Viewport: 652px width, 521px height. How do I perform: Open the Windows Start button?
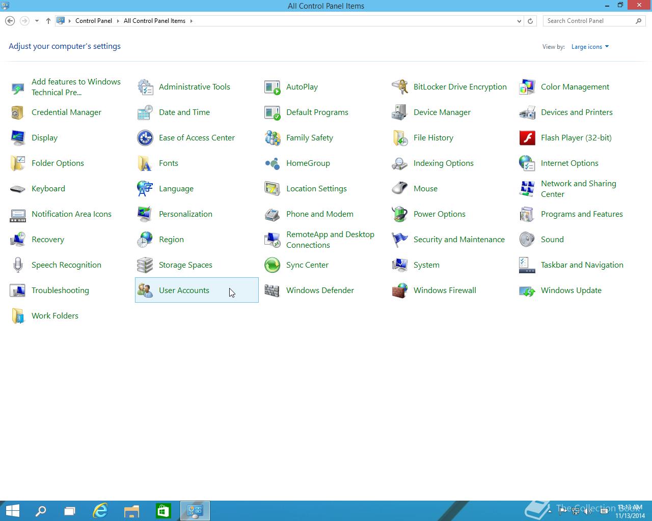click(x=13, y=511)
